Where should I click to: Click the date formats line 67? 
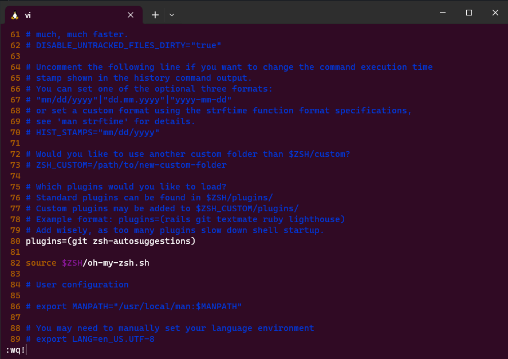click(129, 100)
